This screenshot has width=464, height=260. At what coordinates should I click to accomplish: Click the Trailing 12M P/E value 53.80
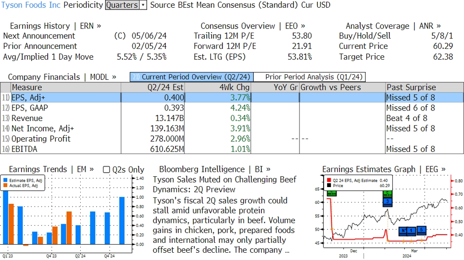(x=302, y=36)
